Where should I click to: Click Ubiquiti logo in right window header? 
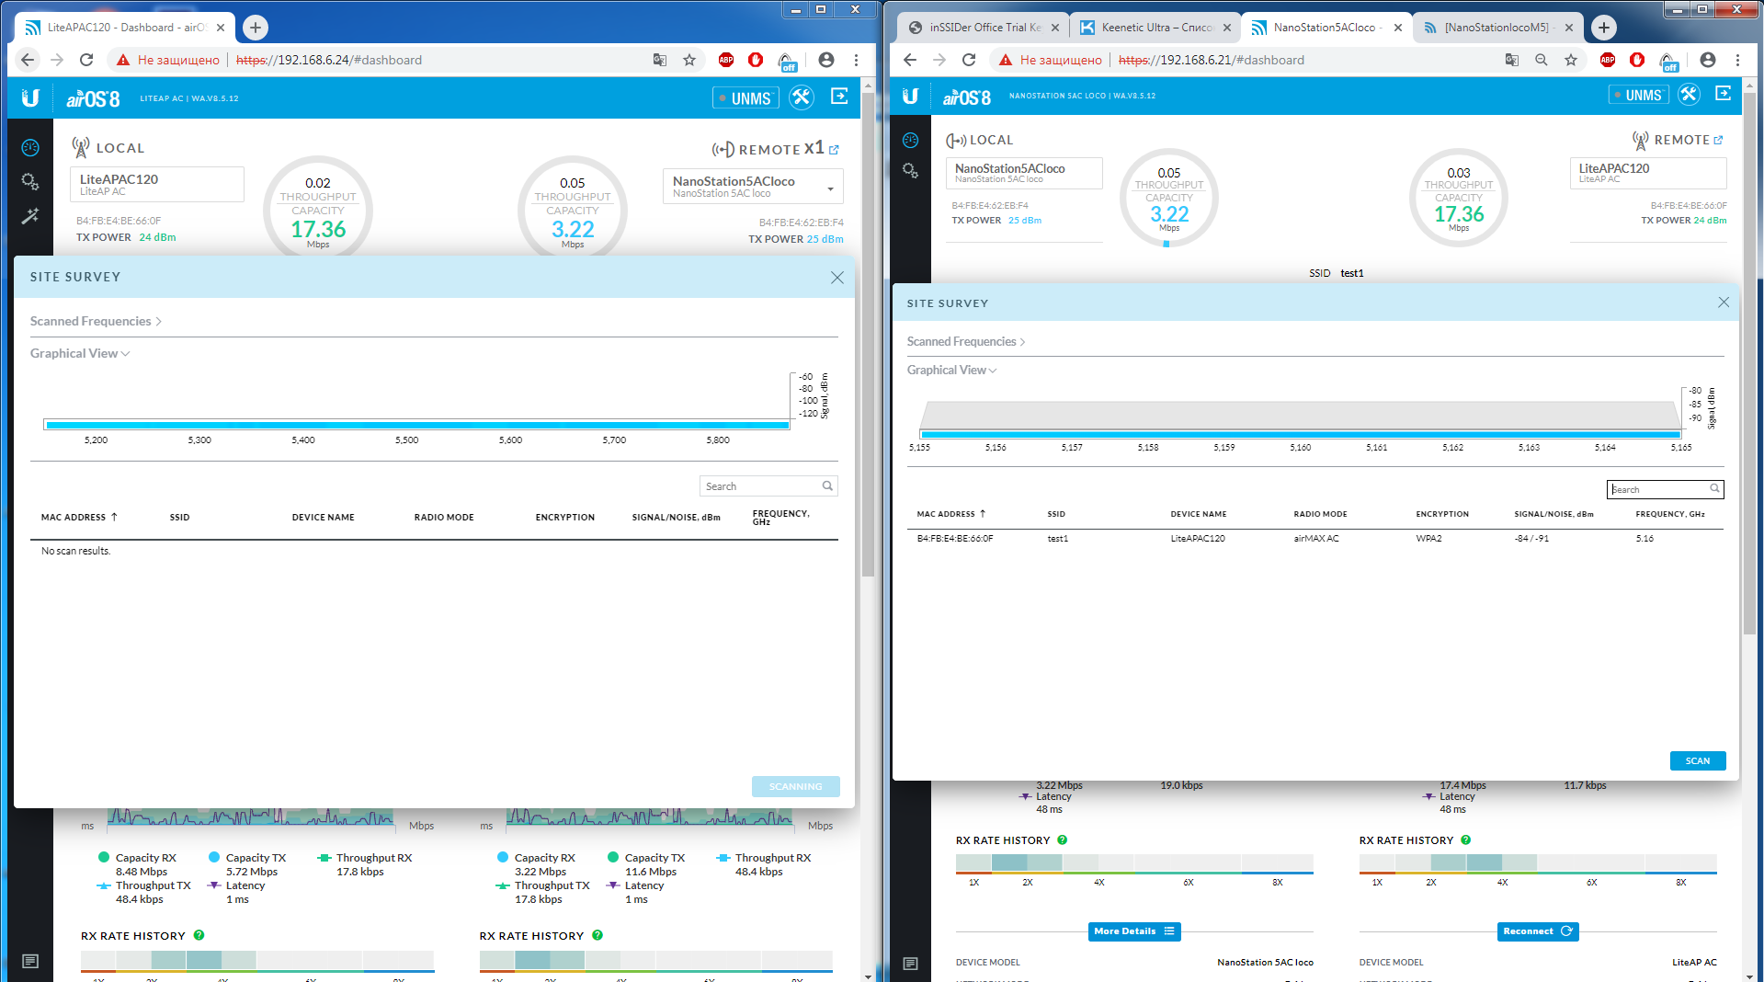tap(910, 96)
